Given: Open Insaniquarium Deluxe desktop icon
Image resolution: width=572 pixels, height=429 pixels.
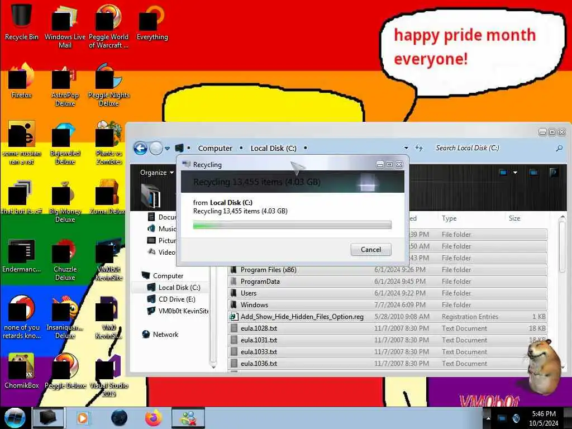Looking at the screenshot, I should pos(65,317).
